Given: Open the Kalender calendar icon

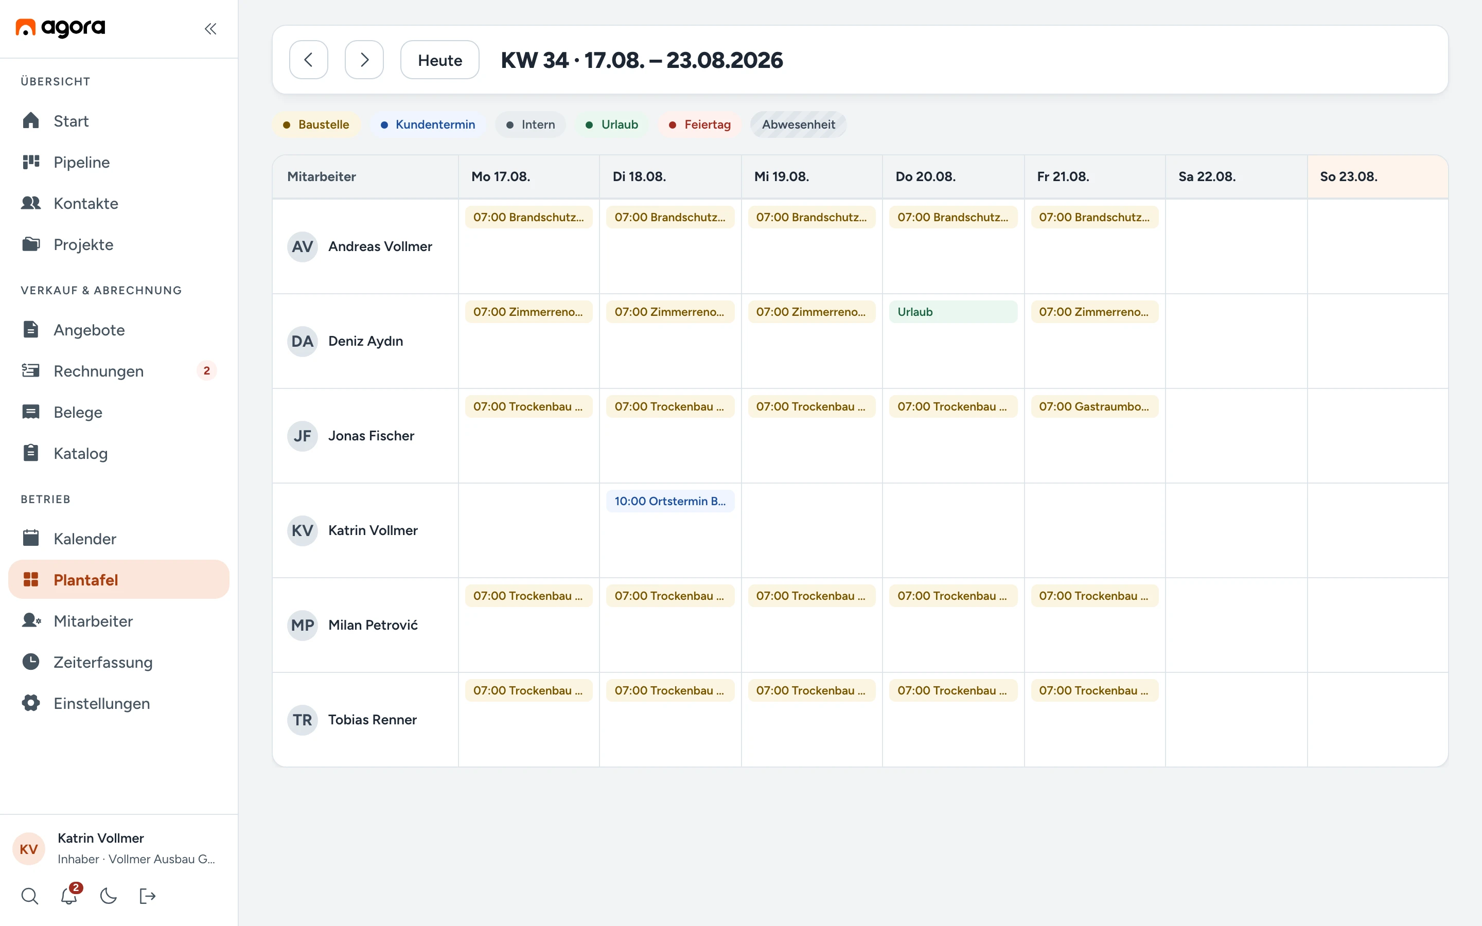Looking at the screenshot, I should (31, 538).
